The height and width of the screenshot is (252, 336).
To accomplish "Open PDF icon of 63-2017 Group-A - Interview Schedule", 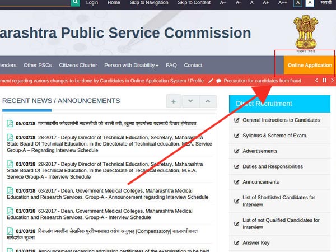I will tap(10, 211).
